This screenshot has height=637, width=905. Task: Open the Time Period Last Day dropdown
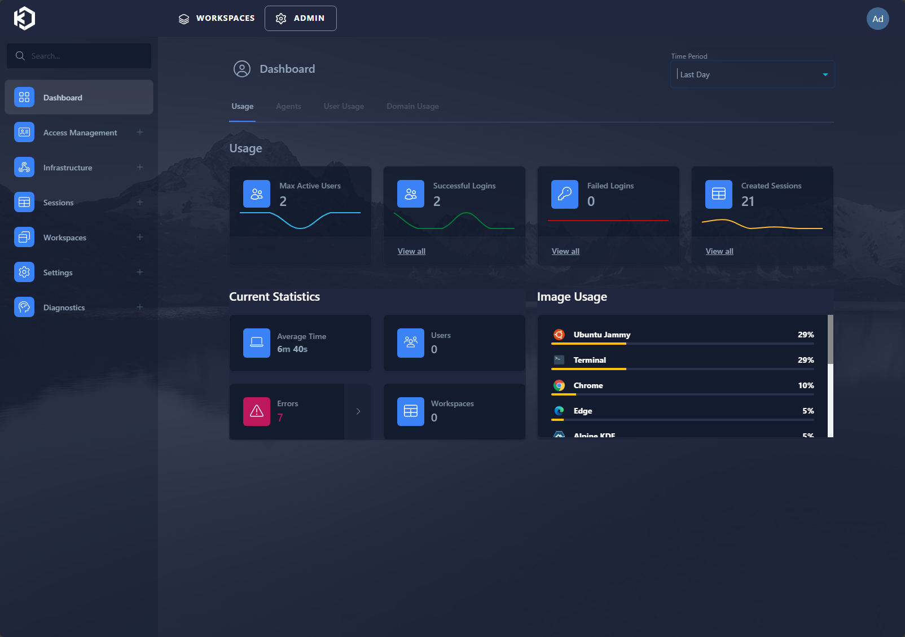click(x=752, y=74)
